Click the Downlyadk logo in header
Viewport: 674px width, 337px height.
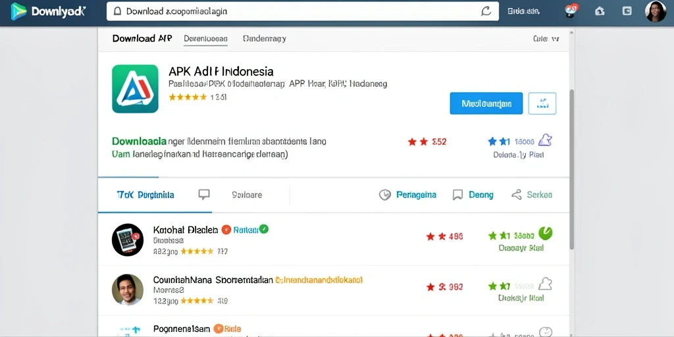click(47, 12)
